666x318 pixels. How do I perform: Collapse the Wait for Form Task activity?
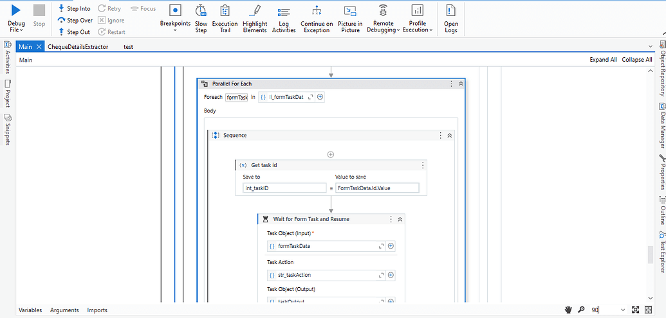400,219
